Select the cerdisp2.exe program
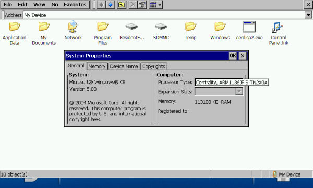The height and width of the screenshot is (188, 313). [x=249, y=31]
